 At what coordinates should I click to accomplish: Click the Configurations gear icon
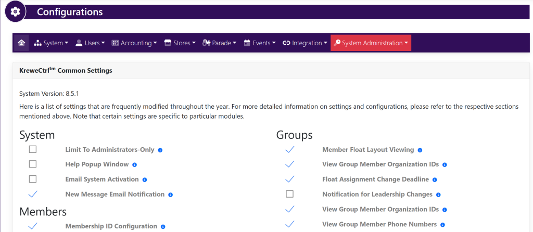[15, 11]
